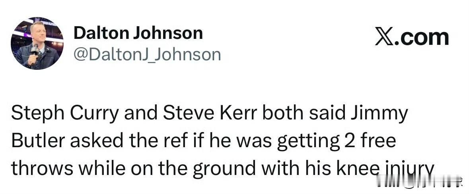This screenshot has height=194, width=469.
Task: Open Dalton Johnson's profile avatar photo
Action: pyautogui.click(x=37, y=43)
